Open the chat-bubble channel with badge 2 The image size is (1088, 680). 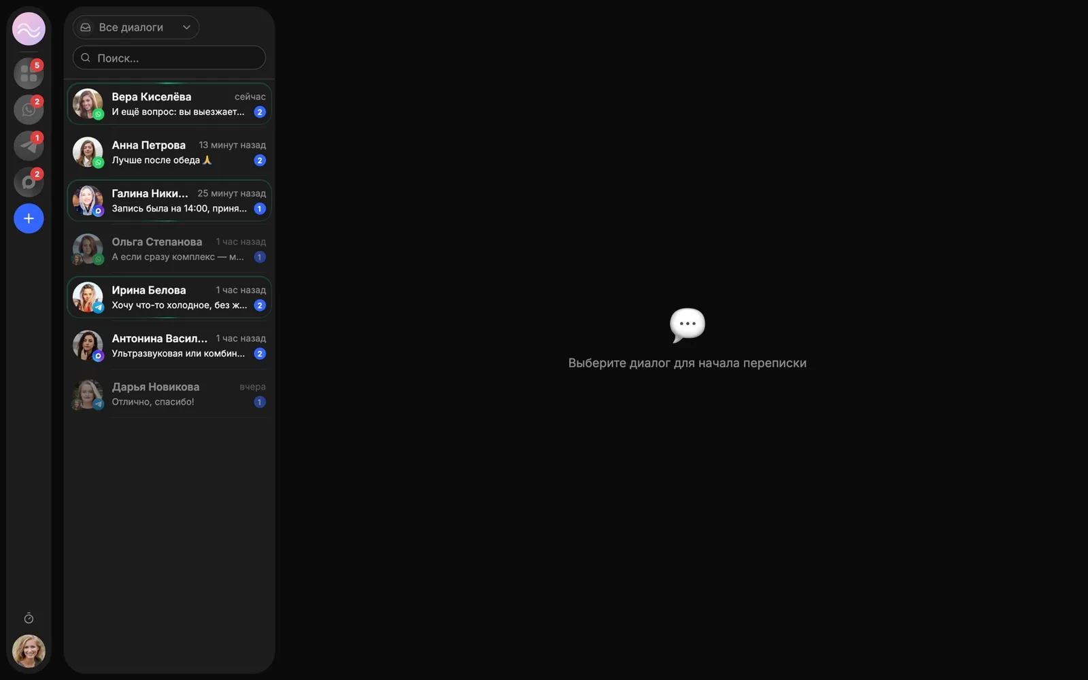point(29,182)
